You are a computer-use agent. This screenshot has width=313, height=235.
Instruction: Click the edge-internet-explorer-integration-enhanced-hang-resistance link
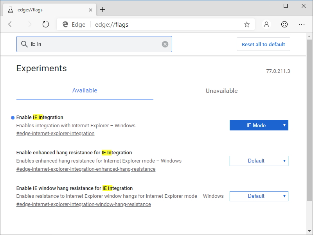click(x=85, y=169)
